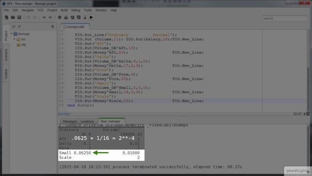Screen dimensions: 312x176
Task: Click the reload icon in Project panel
Action: click(14, 26)
